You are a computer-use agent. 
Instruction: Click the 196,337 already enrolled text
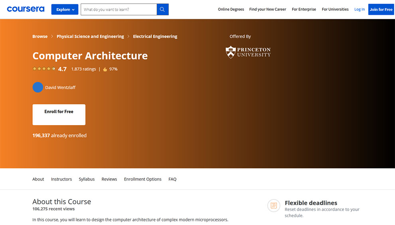click(x=59, y=135)
